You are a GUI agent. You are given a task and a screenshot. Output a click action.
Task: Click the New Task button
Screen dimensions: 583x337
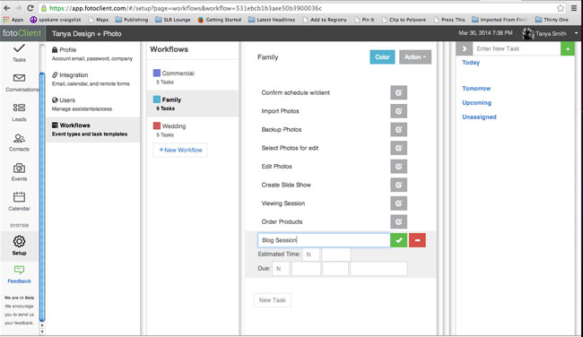pos(272,300)
